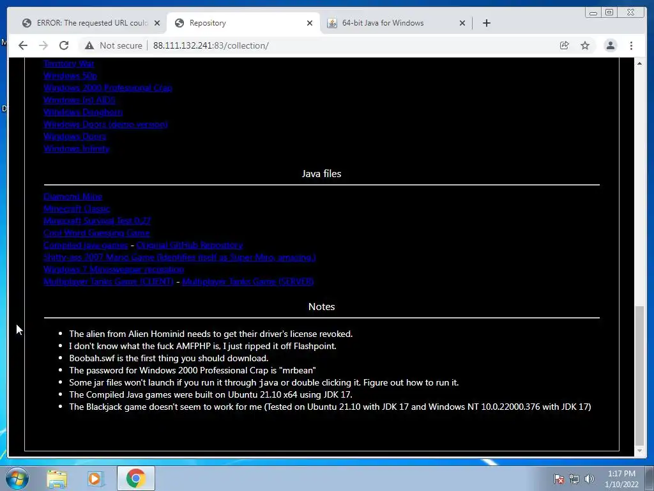Open the Windows Start menu
Viewport: 654px width, 491px height.
point(17,478)
